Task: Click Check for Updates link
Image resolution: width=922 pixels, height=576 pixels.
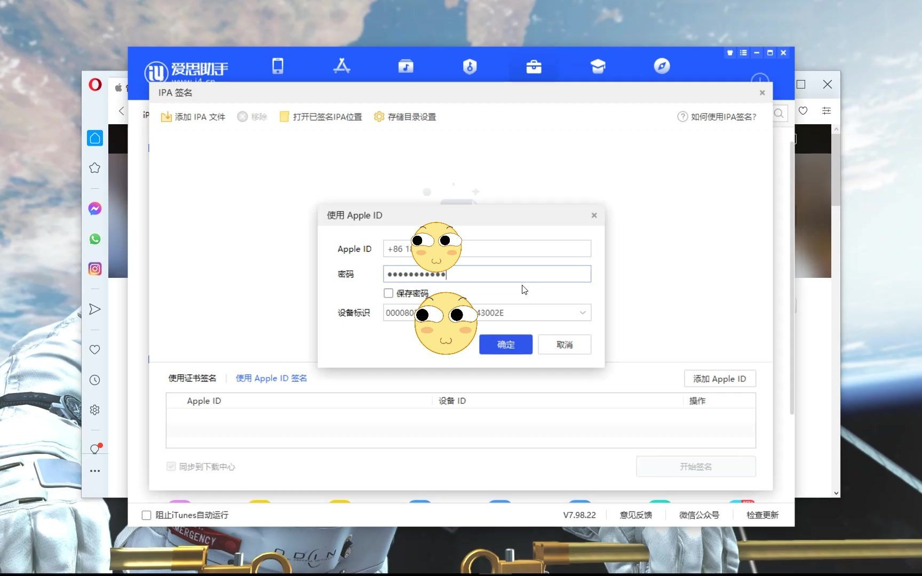Action: tap(762, 515)
